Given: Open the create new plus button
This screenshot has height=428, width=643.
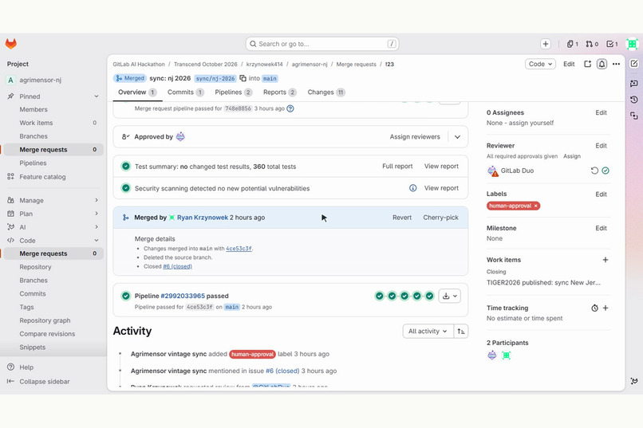Looking at the screenshot, I should [546, 44].
